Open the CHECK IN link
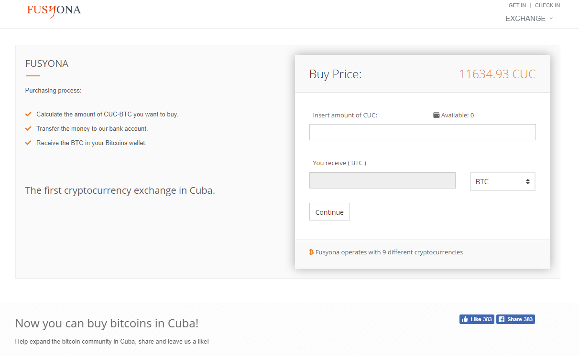 [547, 5]
